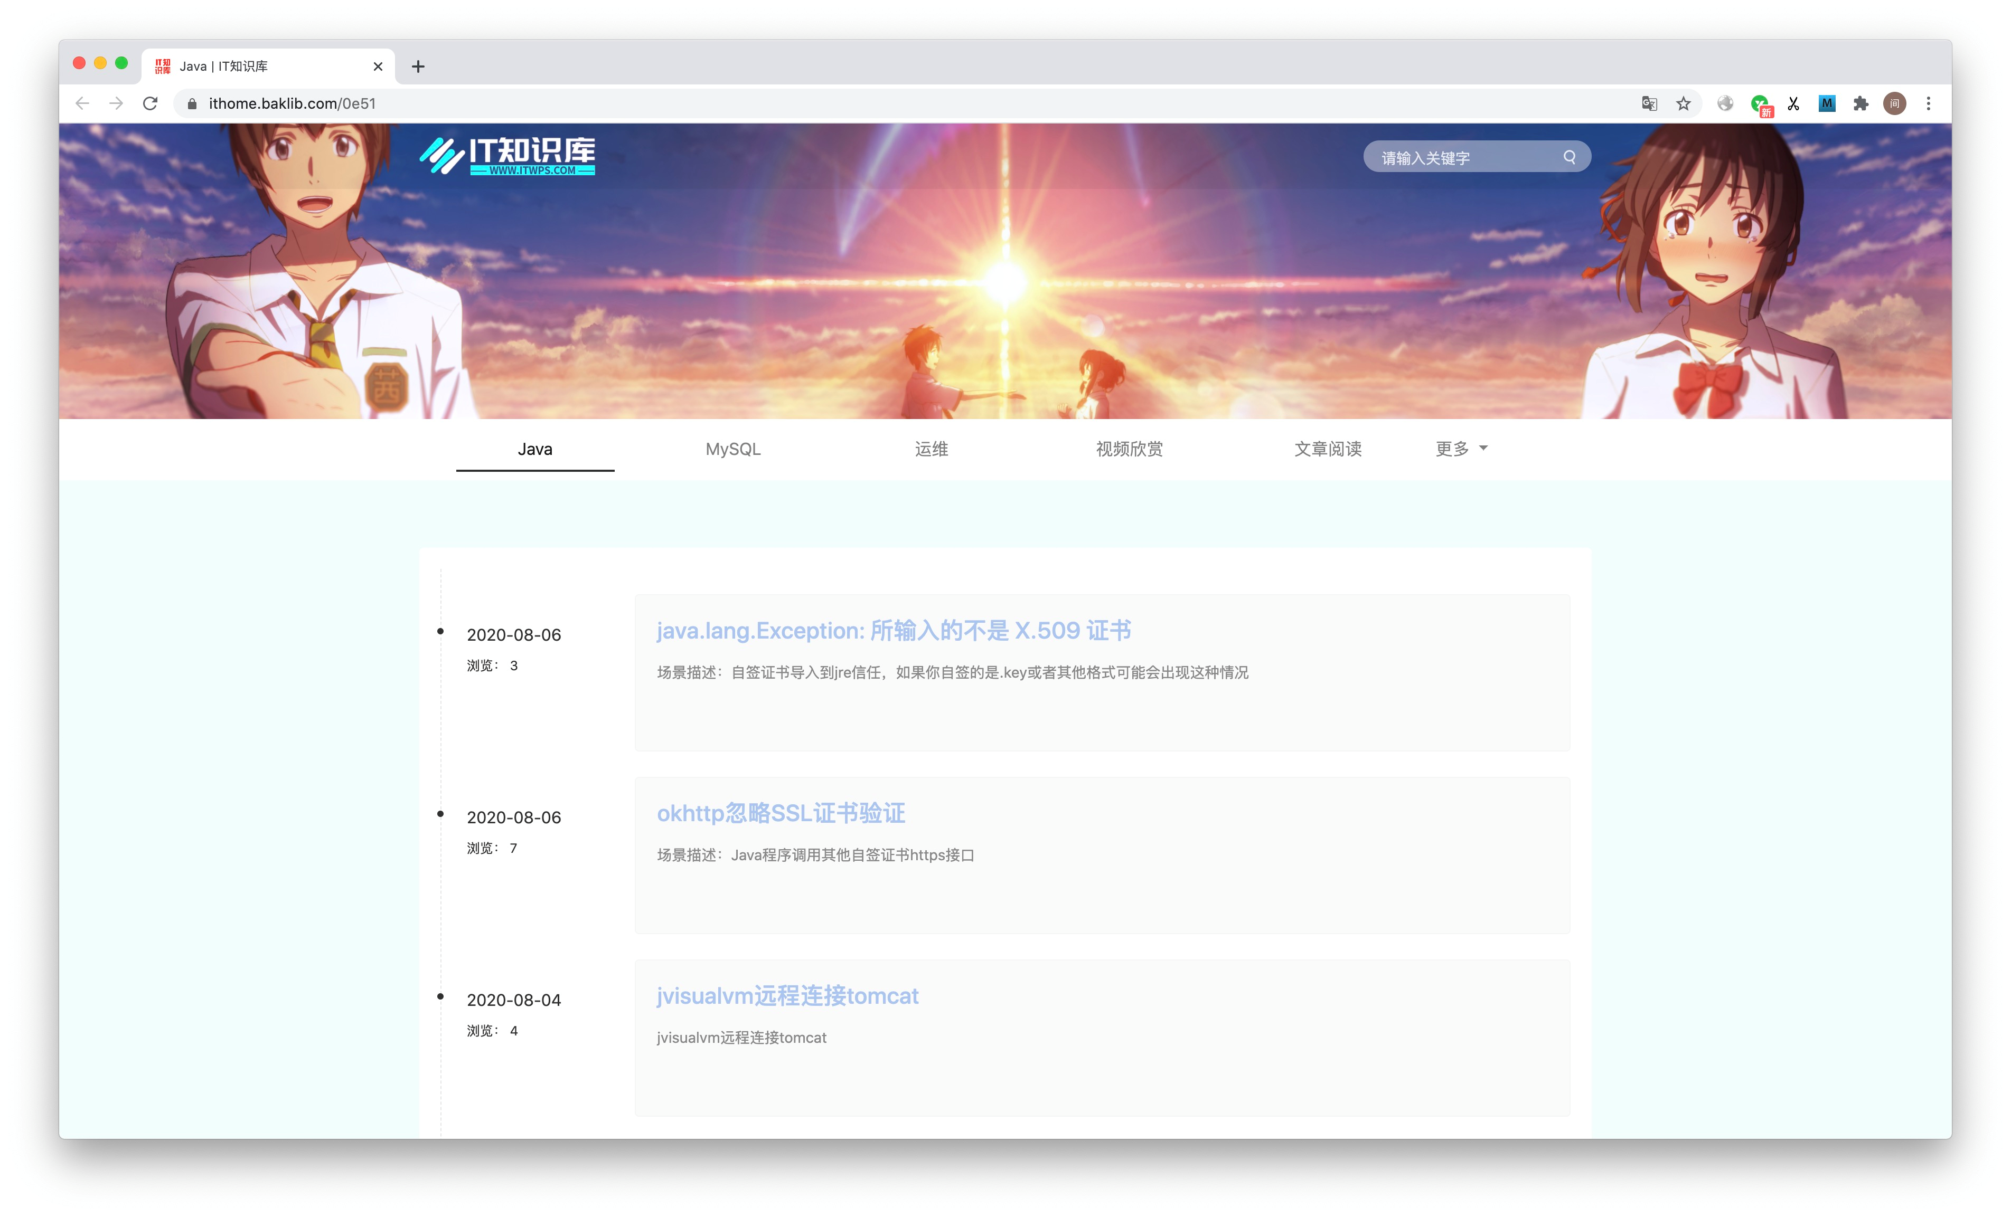Open the okhttp忽略SSL证书验证 article
2011x1217 pixels.
click(x=780, y=813)
